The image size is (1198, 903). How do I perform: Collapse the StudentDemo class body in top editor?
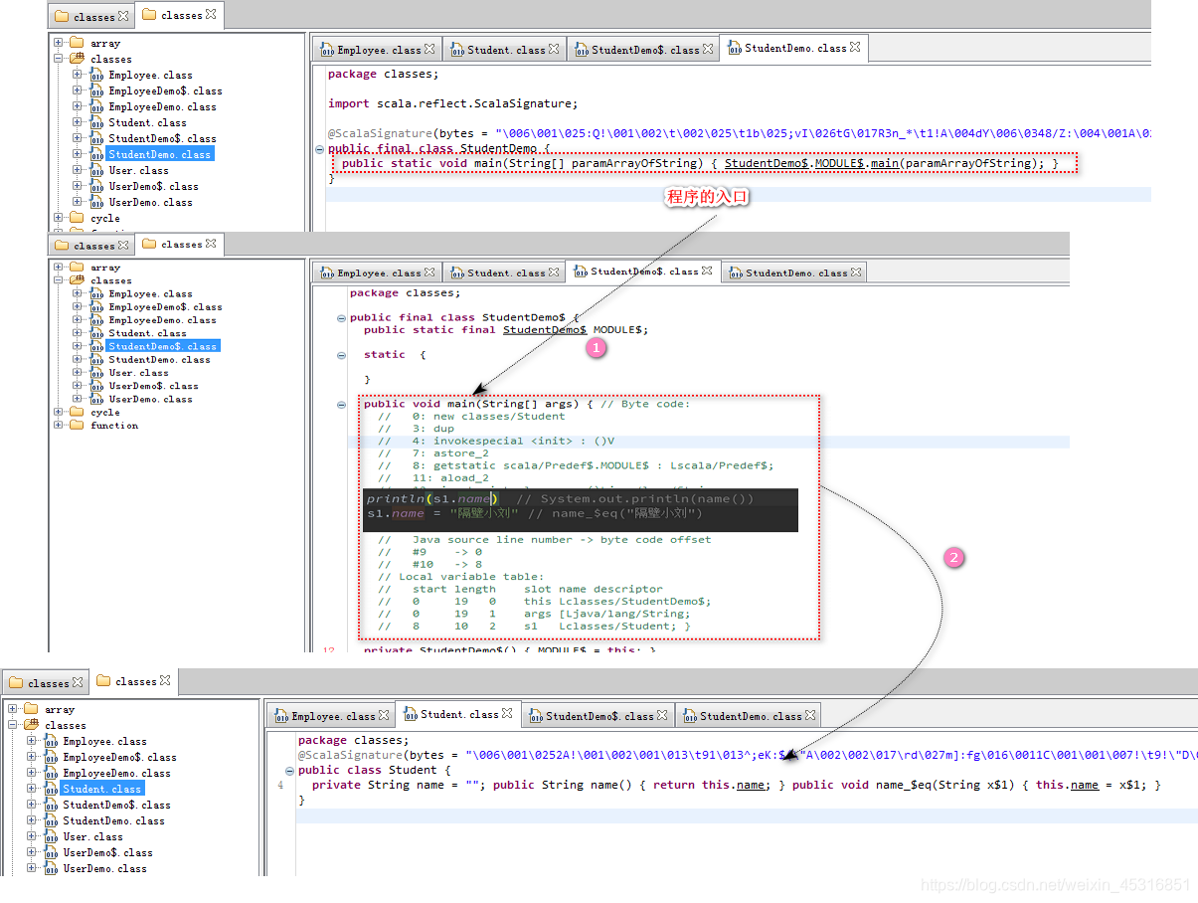[x=319, y=149]
